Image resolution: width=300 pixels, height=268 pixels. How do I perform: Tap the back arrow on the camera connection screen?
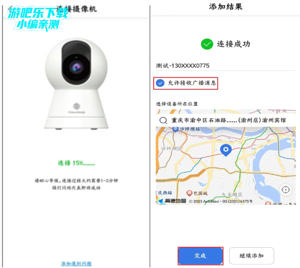[10, 9]
